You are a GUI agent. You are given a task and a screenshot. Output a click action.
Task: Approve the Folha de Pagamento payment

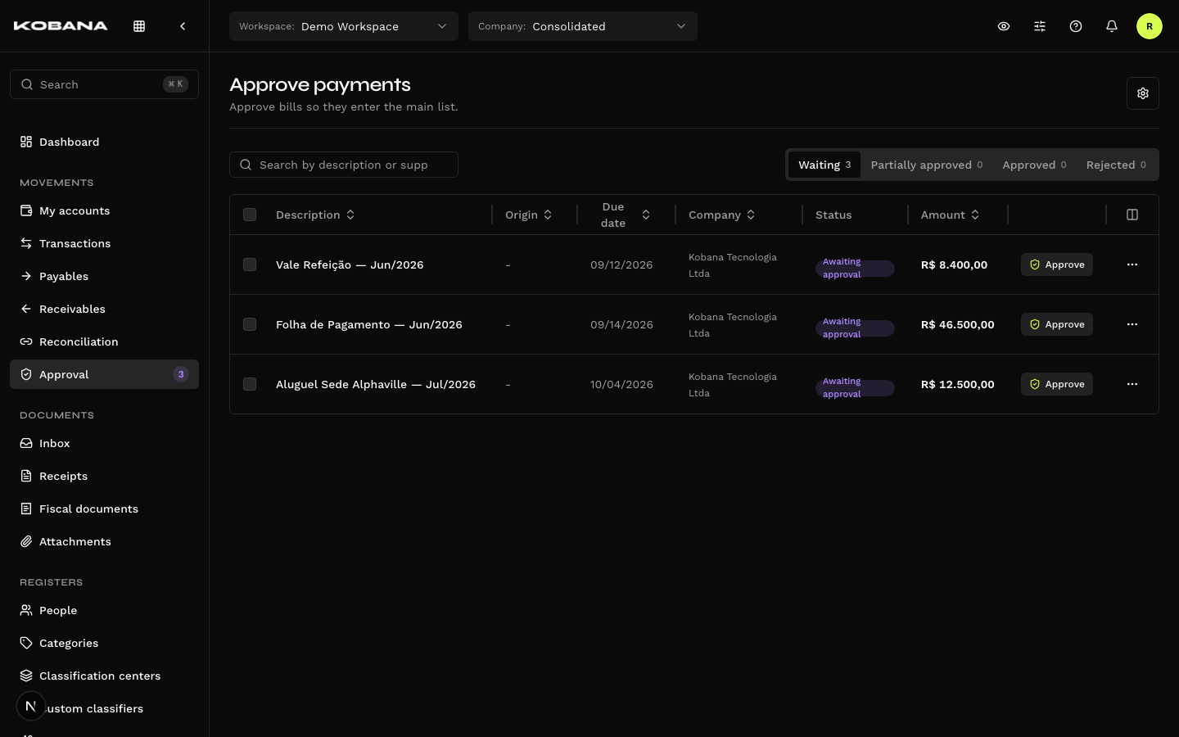click(1057, 324)
